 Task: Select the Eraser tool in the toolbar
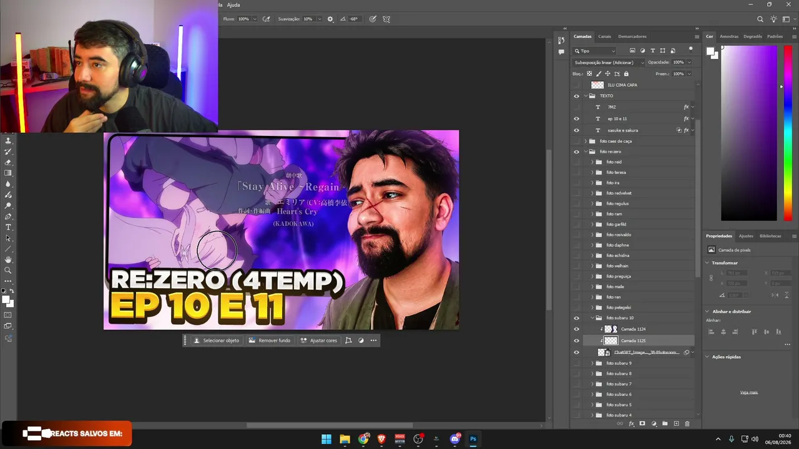[x=8, y=162]
